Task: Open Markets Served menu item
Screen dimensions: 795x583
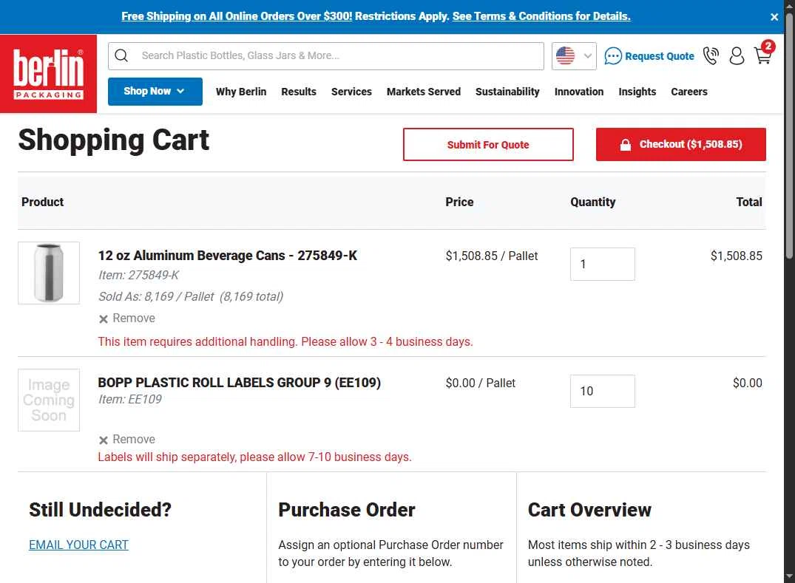Action: pos(423,92)
